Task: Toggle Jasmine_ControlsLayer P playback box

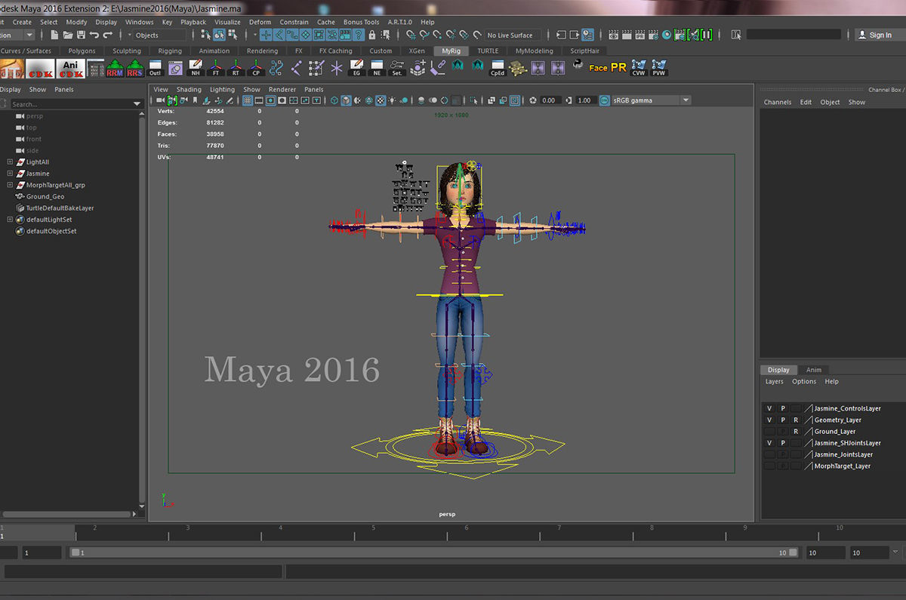Action: pyautogui.click(x=783, y=408)
